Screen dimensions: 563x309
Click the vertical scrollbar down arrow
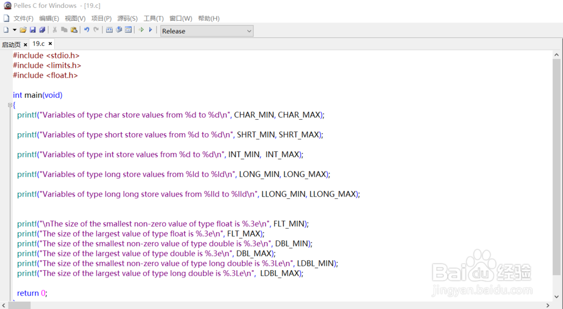coord(557,297)
